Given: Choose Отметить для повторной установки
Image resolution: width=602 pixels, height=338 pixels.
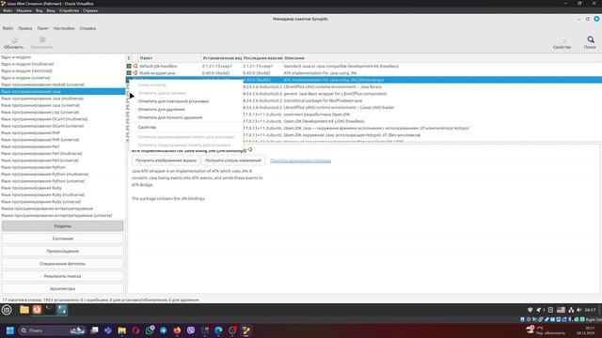Looking at the screenshot, I should coord(186,101).
